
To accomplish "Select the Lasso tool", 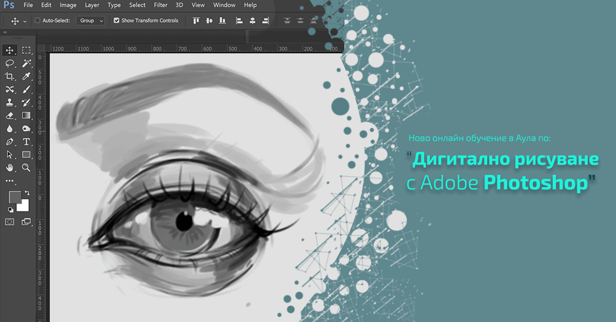I will coord(9,64).
